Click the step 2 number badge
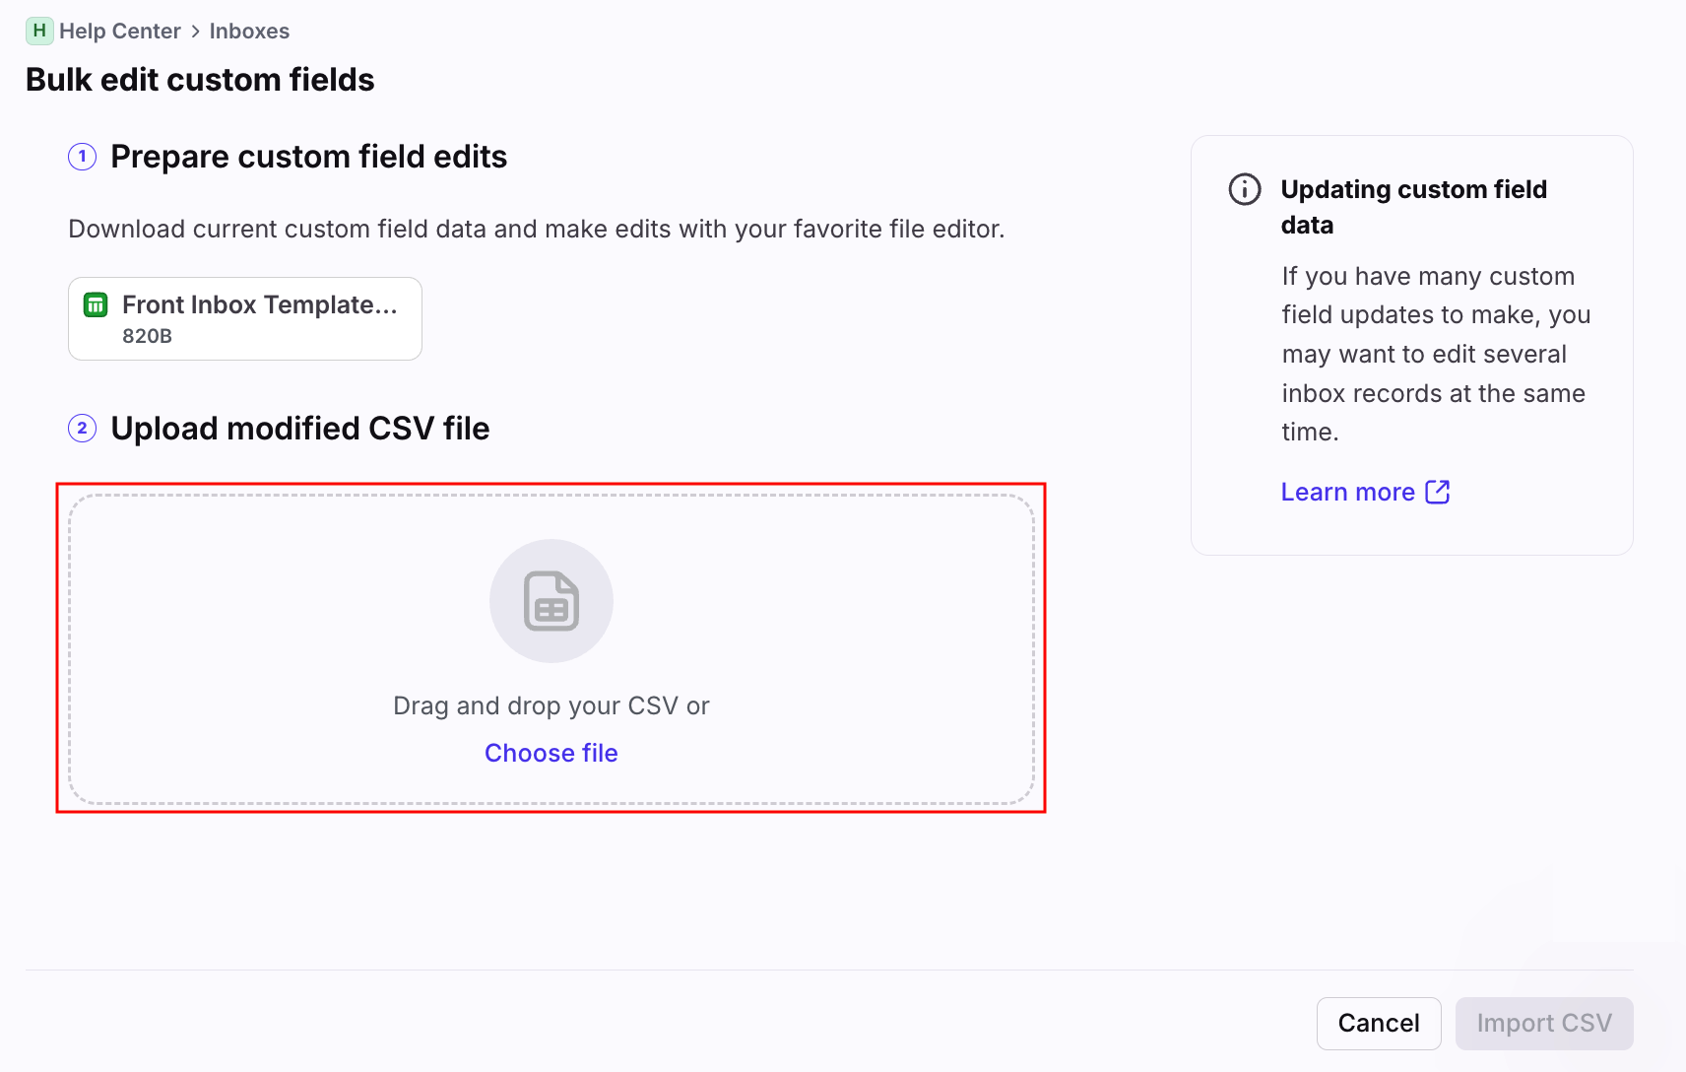 point(82,429)
